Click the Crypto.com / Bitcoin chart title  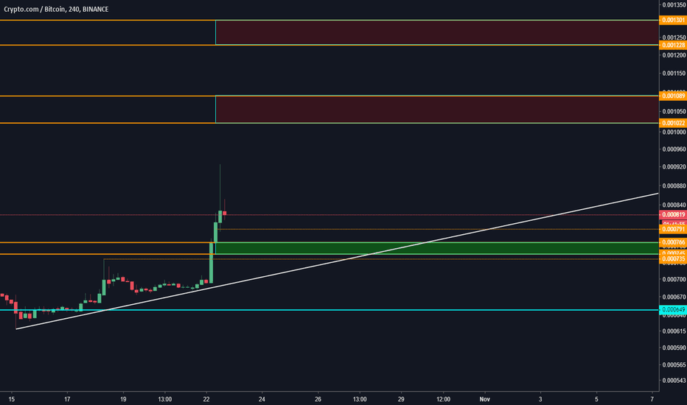(56, 9)
